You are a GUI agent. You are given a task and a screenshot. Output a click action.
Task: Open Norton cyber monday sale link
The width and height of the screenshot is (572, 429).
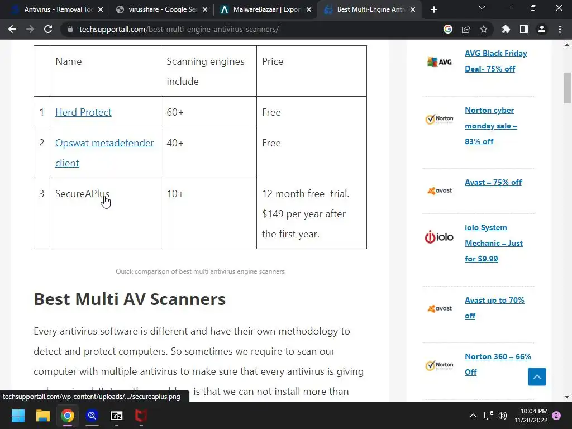click(x=490, y=126)
